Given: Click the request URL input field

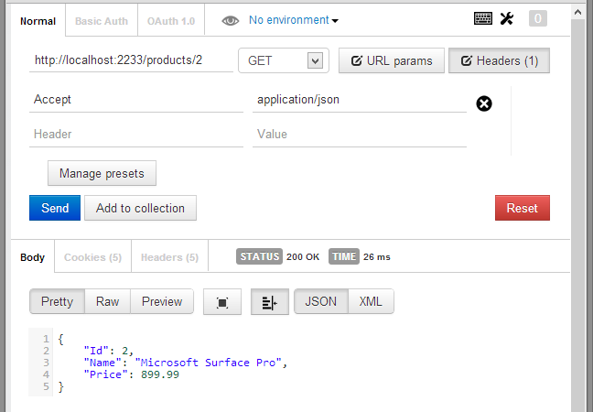Looking at the screenshot, I should pyautogui.click(x=131, y=60).
